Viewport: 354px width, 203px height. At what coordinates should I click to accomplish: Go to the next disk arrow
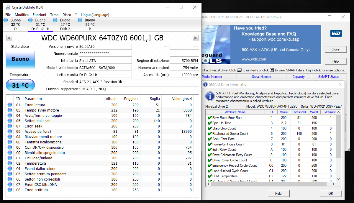click(x=196, y=38)
